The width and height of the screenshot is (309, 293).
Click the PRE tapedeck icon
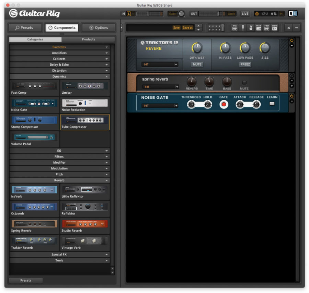click(x=235, y=27)
